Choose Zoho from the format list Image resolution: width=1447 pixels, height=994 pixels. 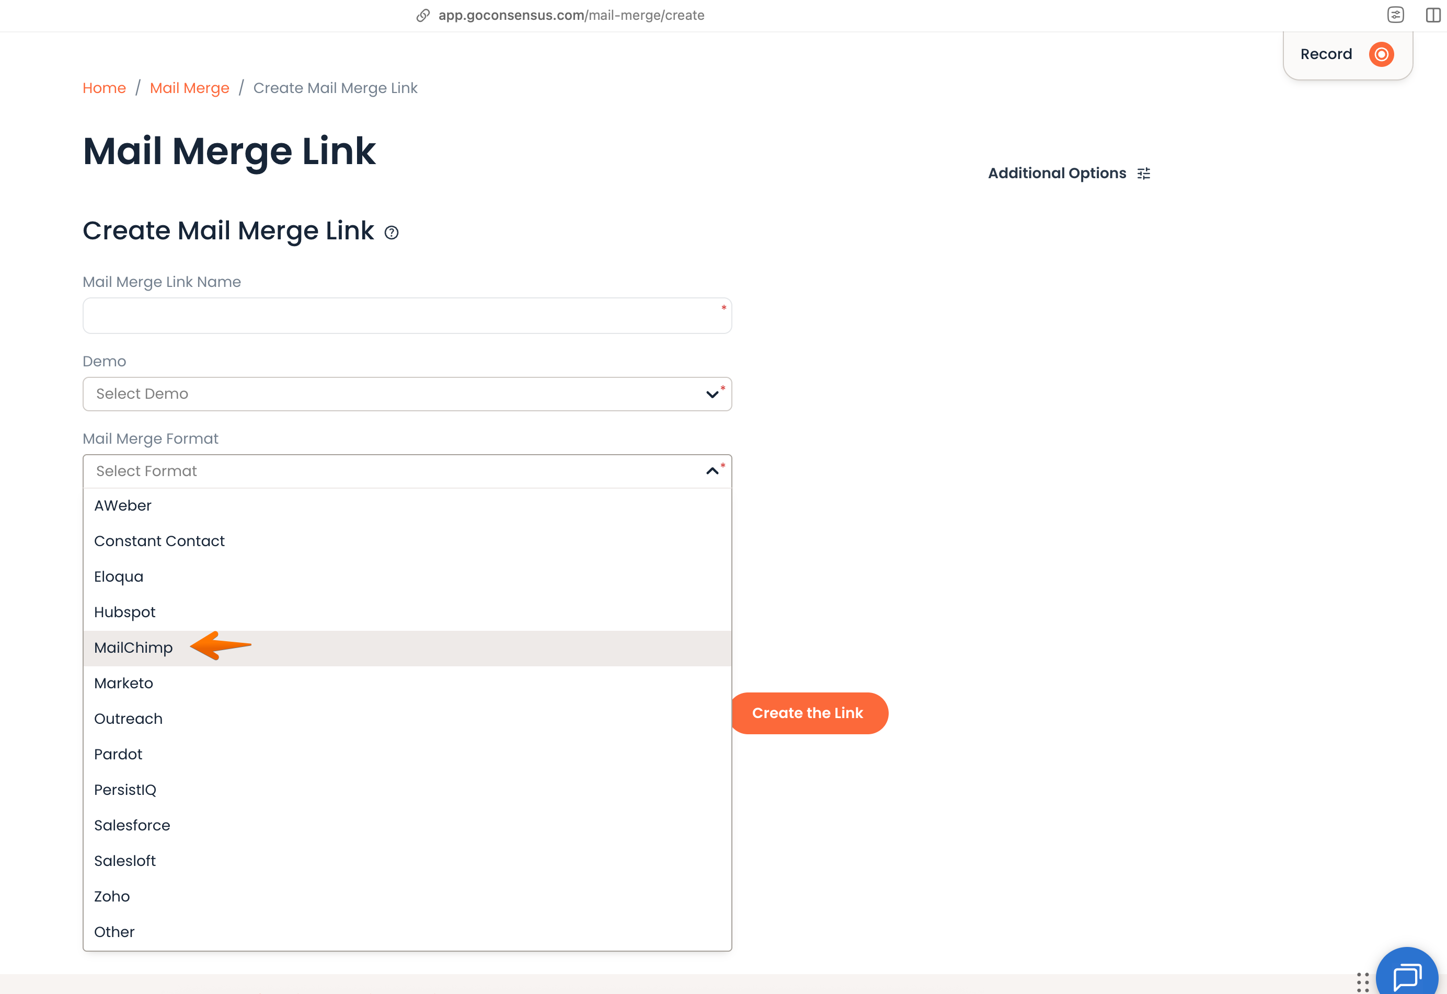pyautogui.click(x=407, y=896)
